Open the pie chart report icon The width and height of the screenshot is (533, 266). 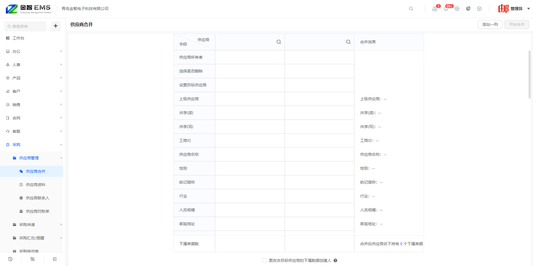pos(468,9)
